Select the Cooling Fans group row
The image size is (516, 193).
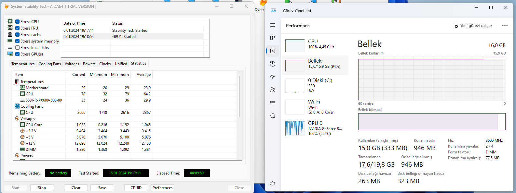click(125, 106)
